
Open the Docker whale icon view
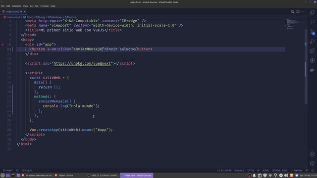(x=312, y=70)
